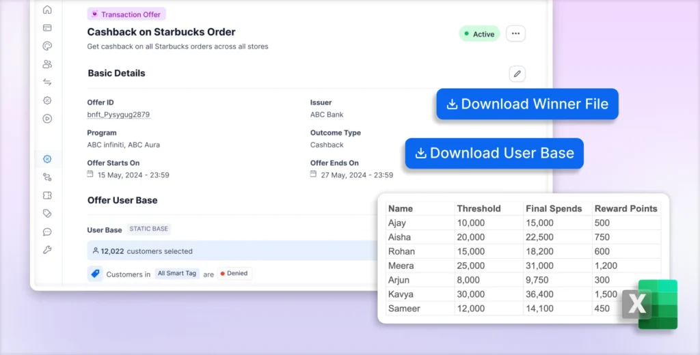Screen dimensions: 700x355
Task: Click the Transaction Offer tag
Action: click(x=126, y=14)
